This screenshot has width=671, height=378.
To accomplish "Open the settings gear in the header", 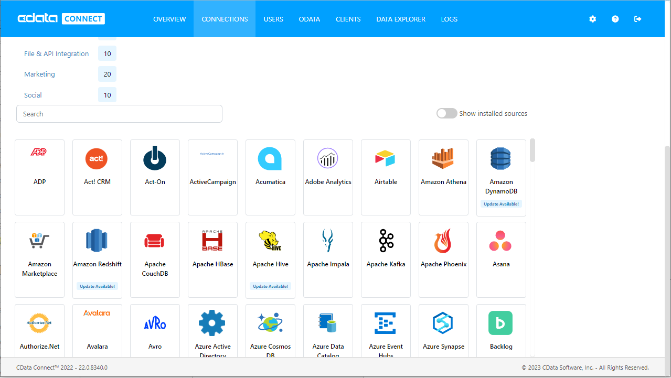I will click(x=593, y=19).
